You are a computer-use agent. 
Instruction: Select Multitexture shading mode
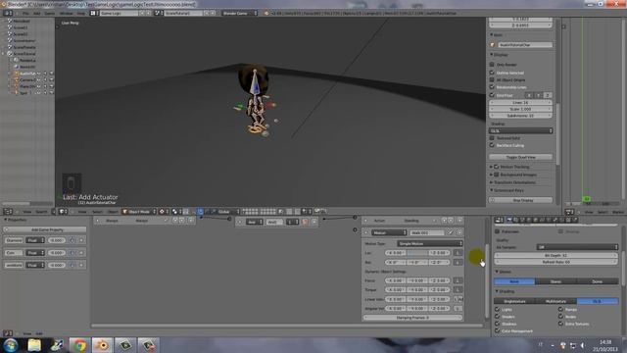pos(555,301)
